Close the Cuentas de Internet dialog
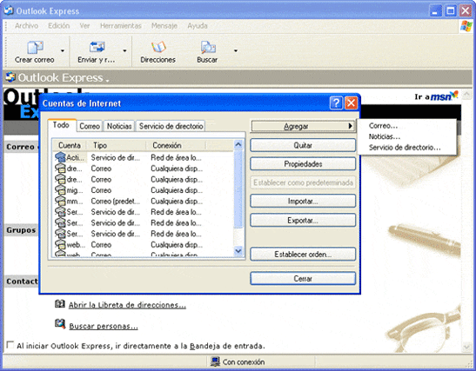 [x=351, y=103]
